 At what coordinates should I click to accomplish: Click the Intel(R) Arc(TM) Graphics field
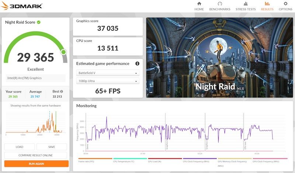35,78
